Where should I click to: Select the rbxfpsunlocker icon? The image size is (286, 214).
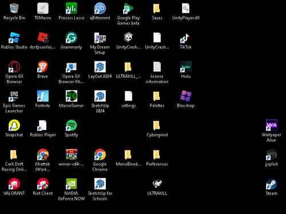click(43, 38)
